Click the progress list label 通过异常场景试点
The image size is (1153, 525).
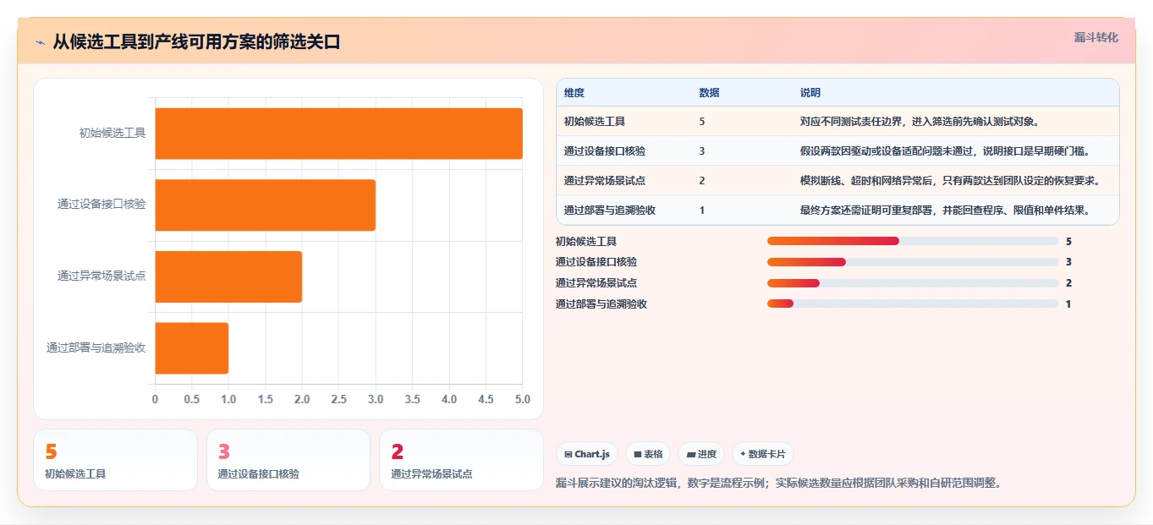596,283
